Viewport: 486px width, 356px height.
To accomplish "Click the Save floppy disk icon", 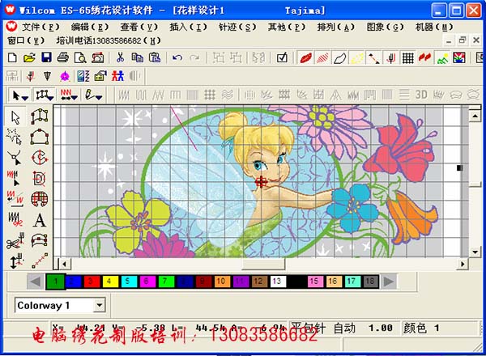I will coord(45,57).
